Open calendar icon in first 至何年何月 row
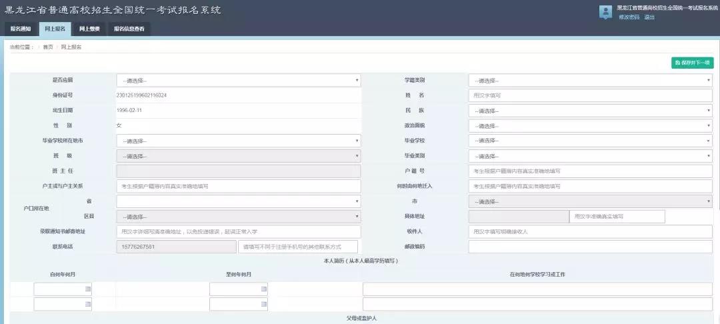The width and height of the screenshot is (720, 324). [263, 289]
